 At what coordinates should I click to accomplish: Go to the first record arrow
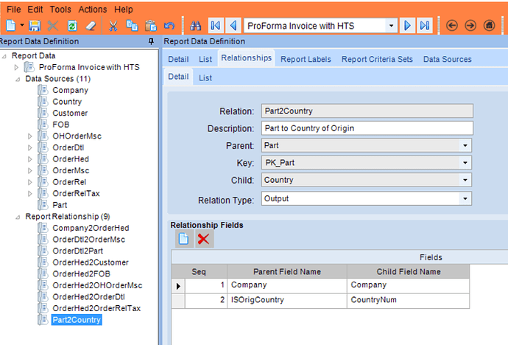pyautogui.click(x=216, y=25)
